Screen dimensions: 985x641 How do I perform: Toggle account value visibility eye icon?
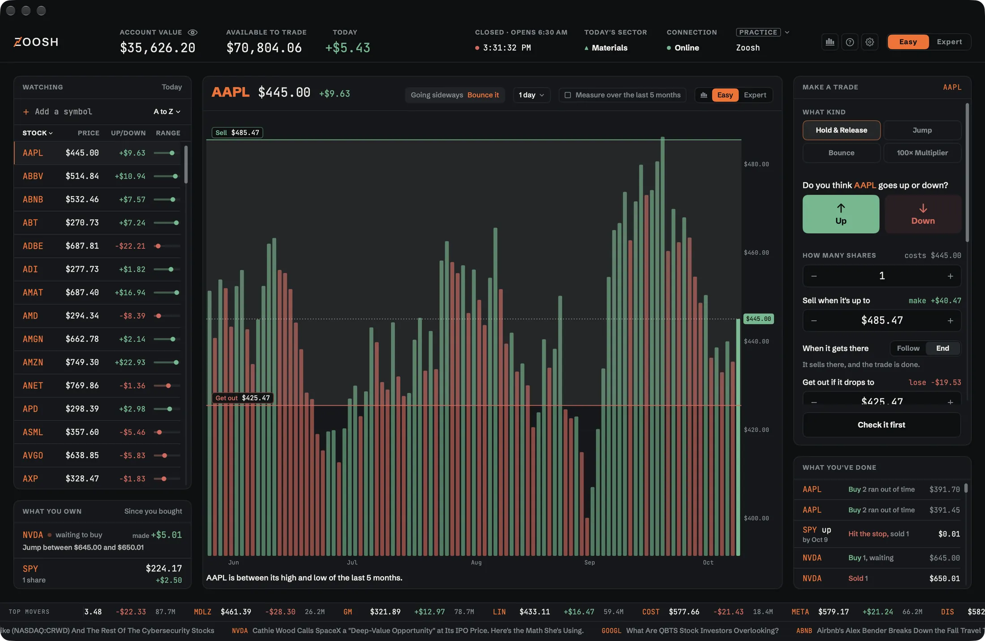click(193, 32)
